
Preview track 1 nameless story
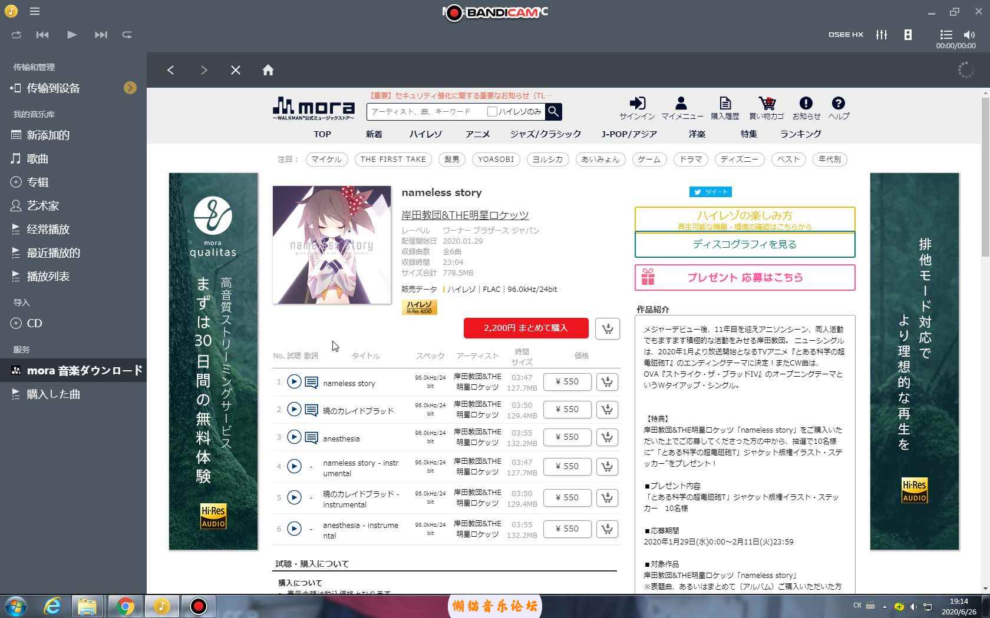[x=294, y=382]
